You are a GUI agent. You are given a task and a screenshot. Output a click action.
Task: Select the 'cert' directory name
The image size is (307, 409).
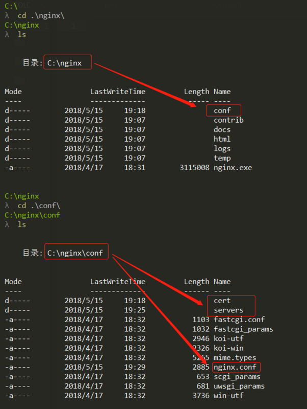pyautogui.click(x=222, y=301)
